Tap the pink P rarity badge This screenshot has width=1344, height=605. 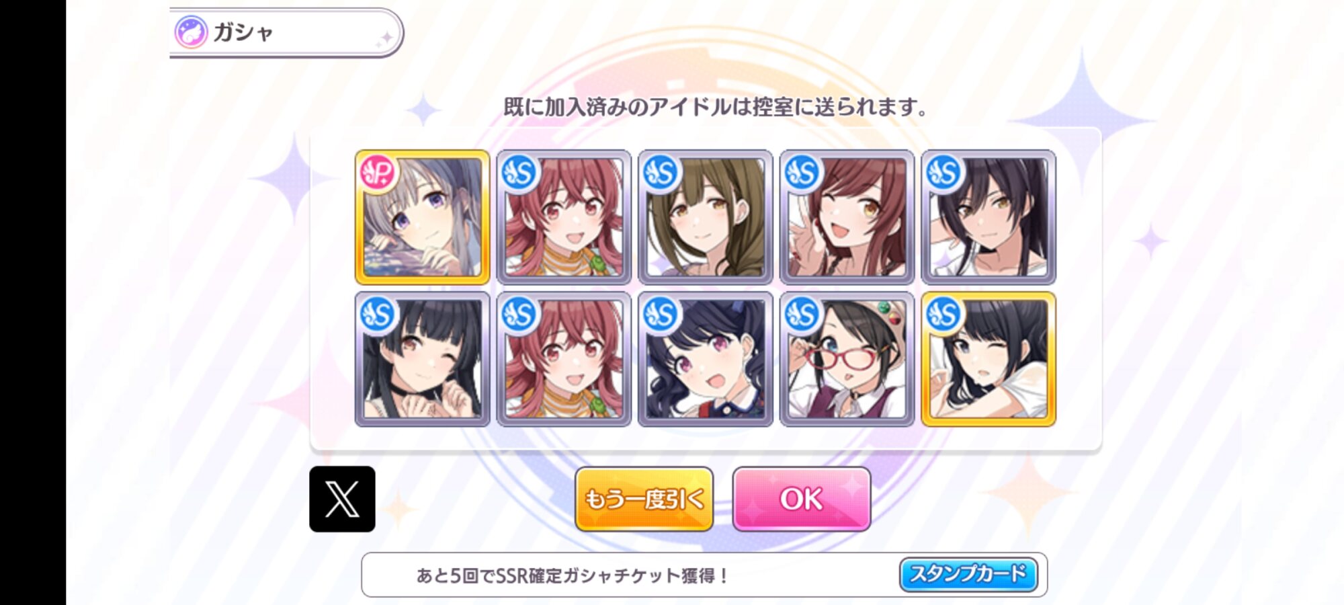click(x=378, y=173)
